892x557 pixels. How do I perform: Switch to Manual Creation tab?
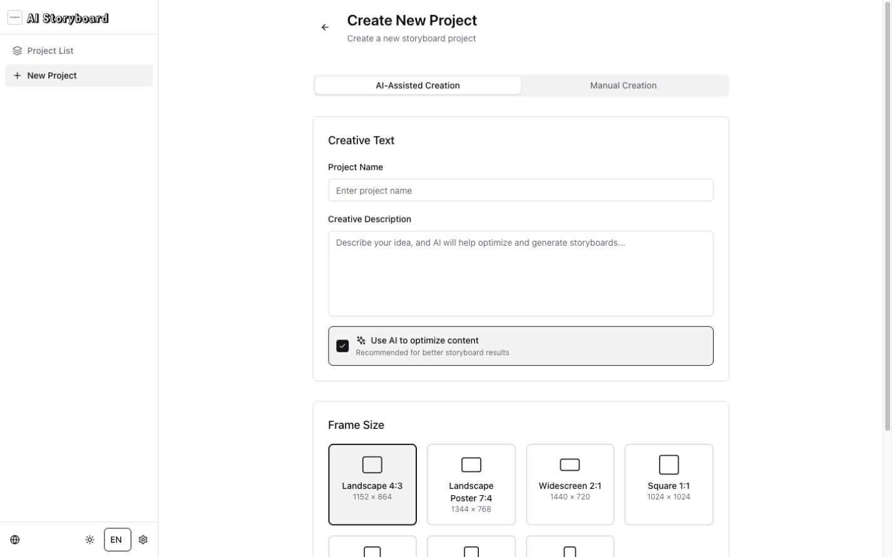click(623, 86)
